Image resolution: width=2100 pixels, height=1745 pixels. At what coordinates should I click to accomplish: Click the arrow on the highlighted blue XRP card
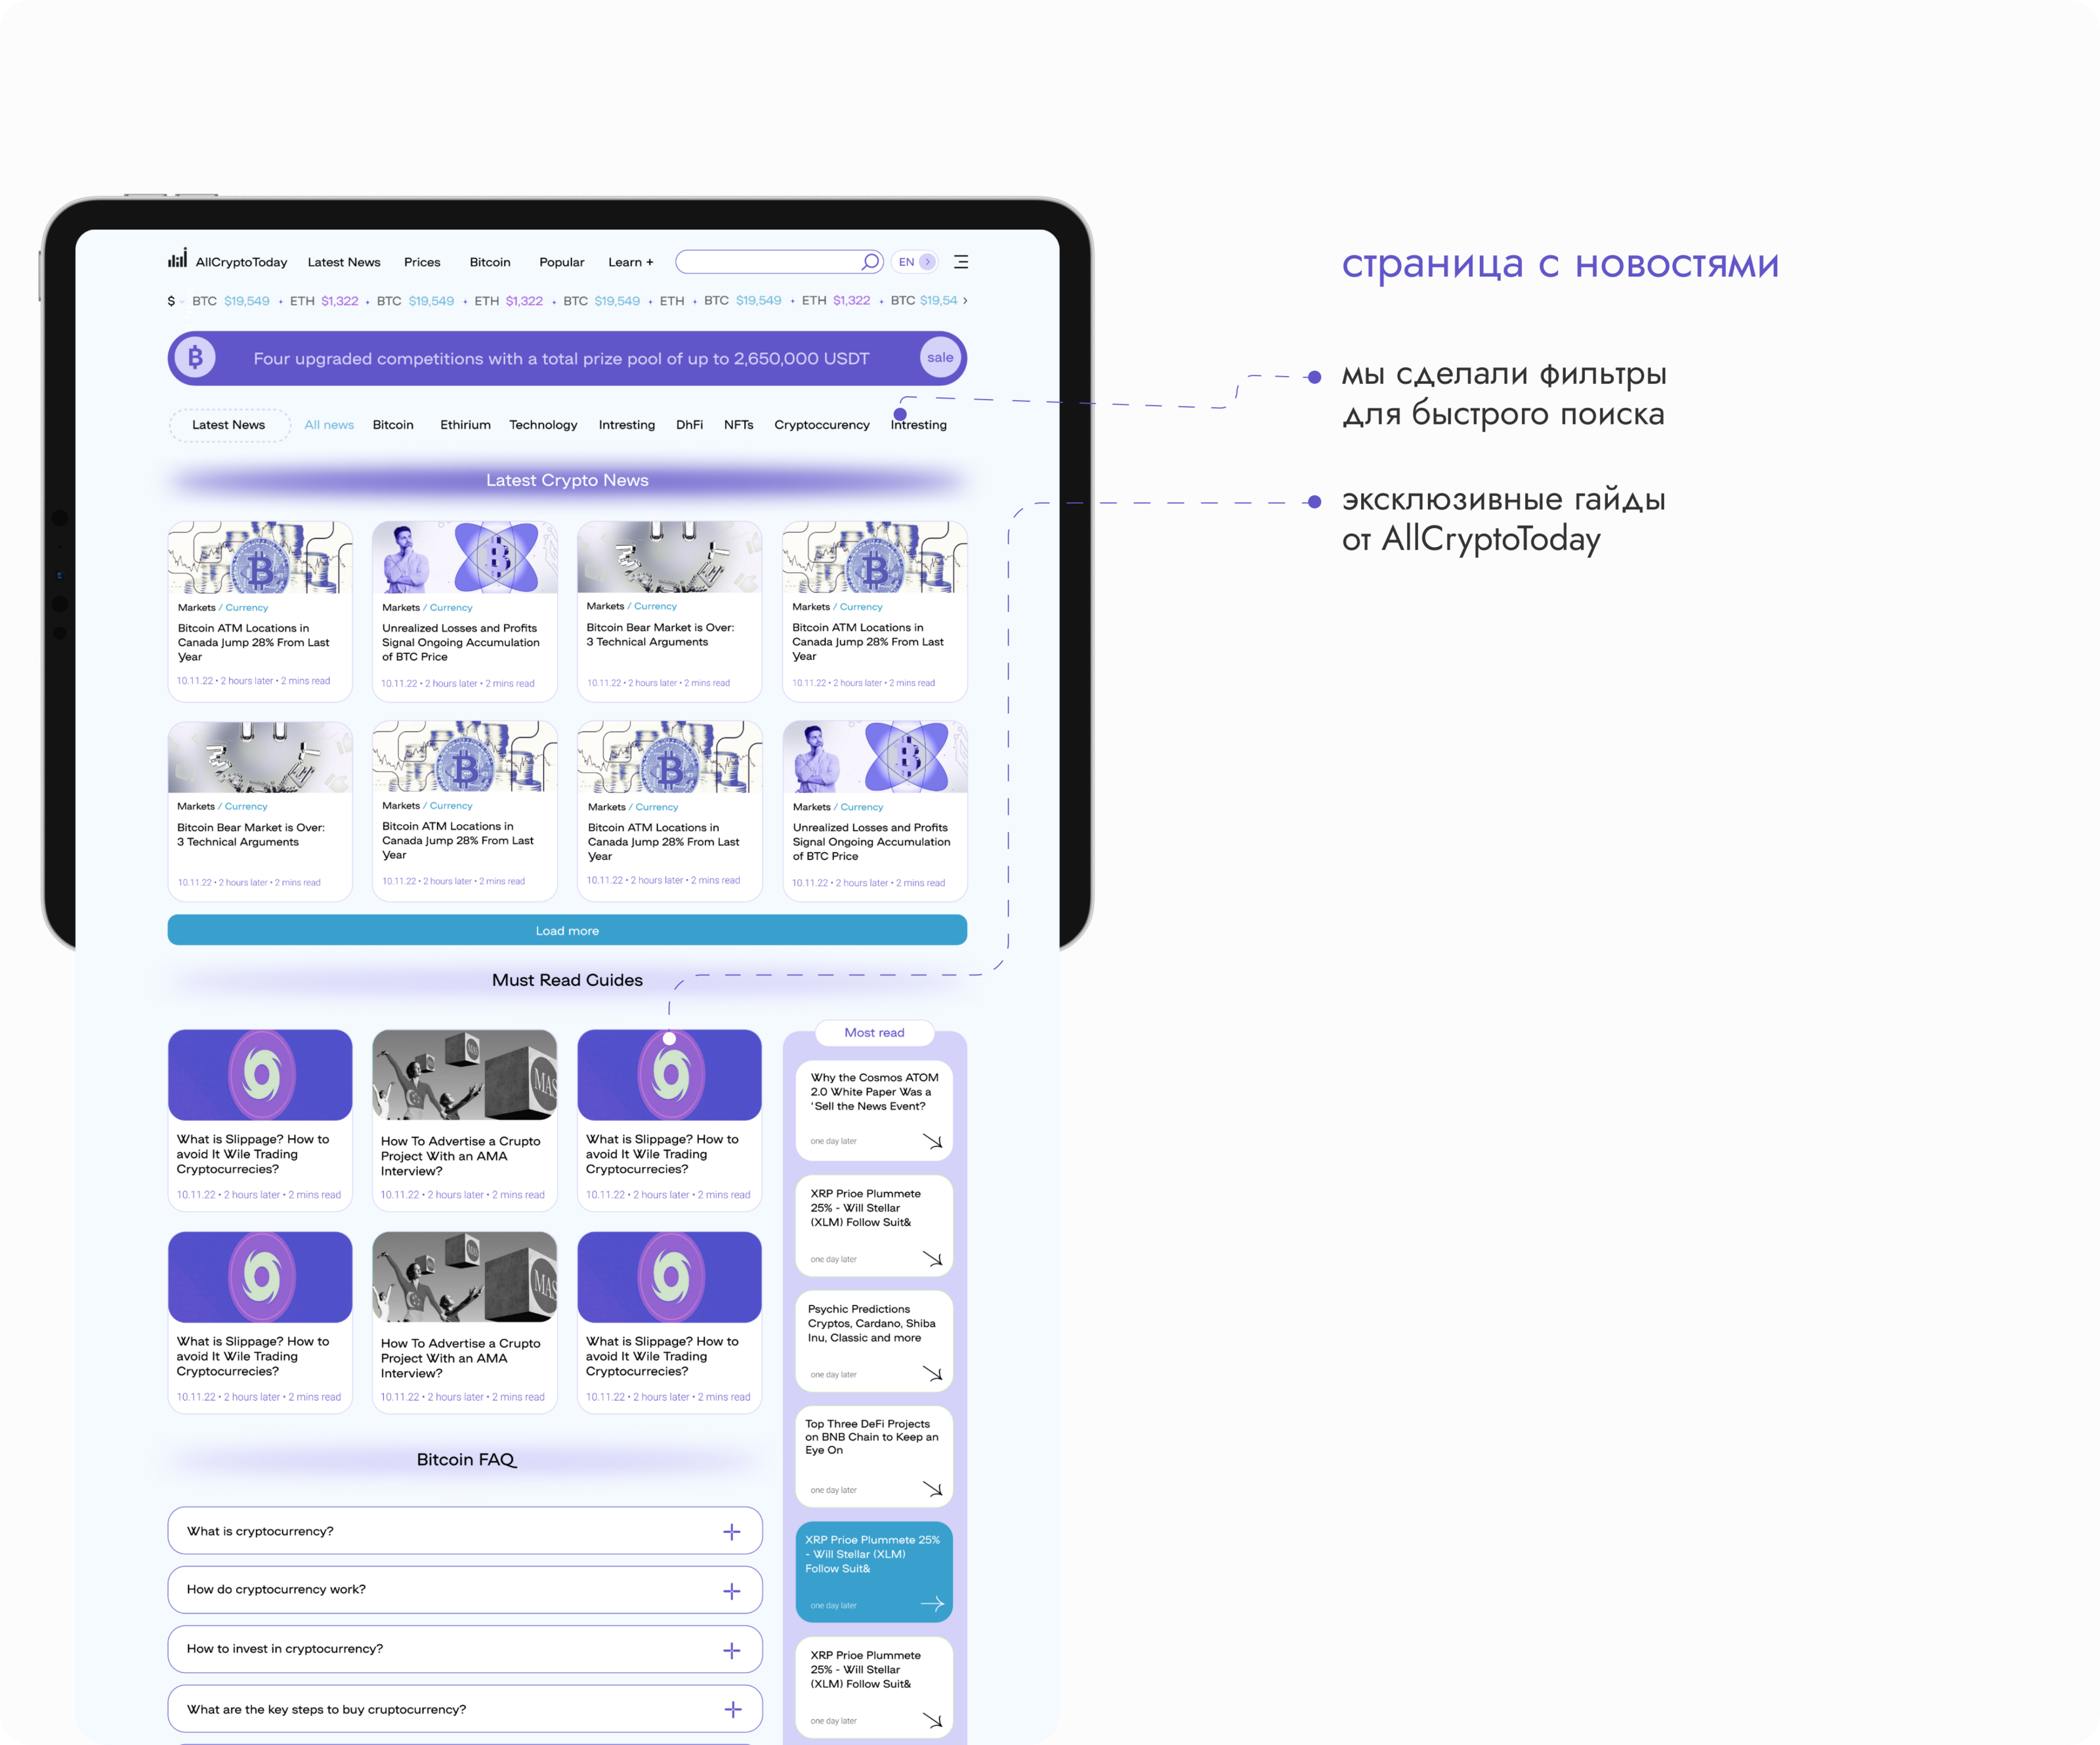(932, 1604)
